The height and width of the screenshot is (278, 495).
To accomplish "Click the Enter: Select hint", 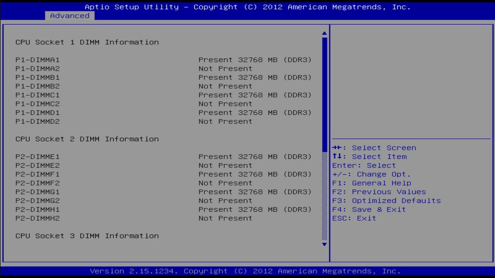I will pos(364,165).
